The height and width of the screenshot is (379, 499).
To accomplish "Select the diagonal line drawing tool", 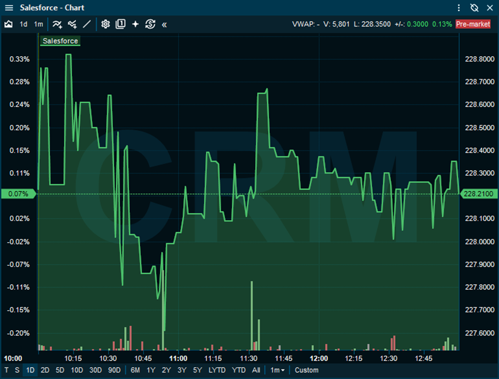I will tap(87, 24).
